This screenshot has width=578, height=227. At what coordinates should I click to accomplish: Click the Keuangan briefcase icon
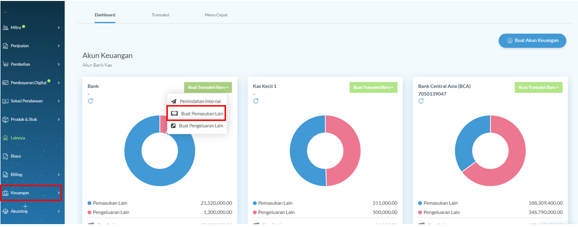point(6,193)
